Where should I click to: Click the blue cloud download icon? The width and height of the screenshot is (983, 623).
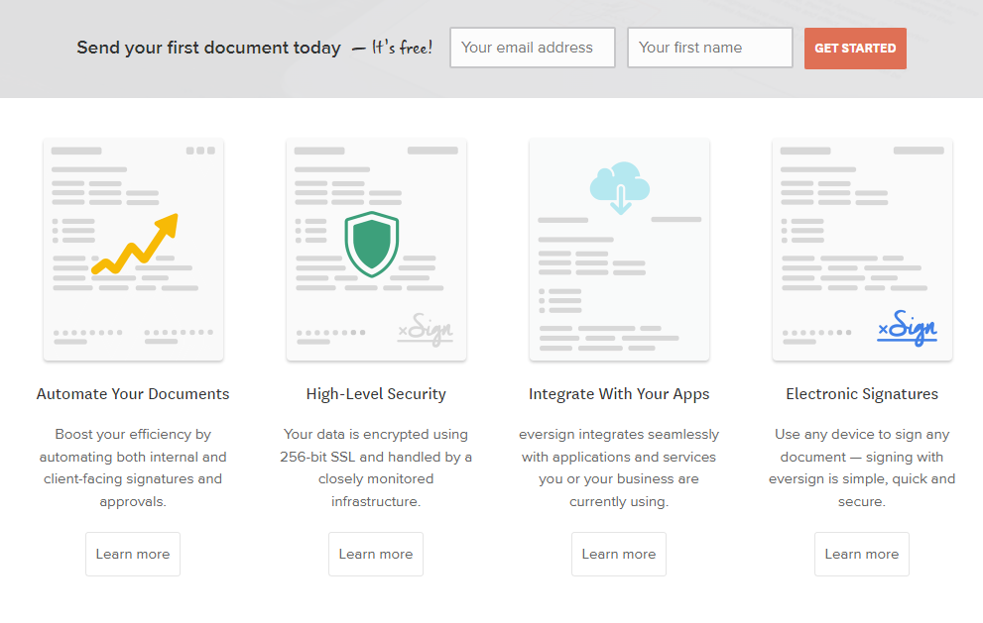tap(619, 187)
